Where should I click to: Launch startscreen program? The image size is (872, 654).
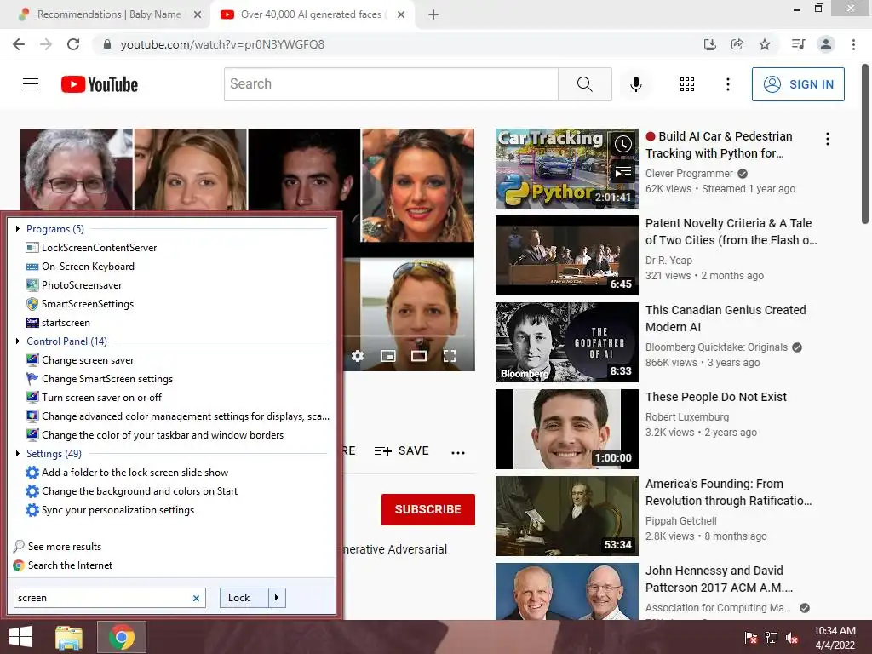point(66,323)
